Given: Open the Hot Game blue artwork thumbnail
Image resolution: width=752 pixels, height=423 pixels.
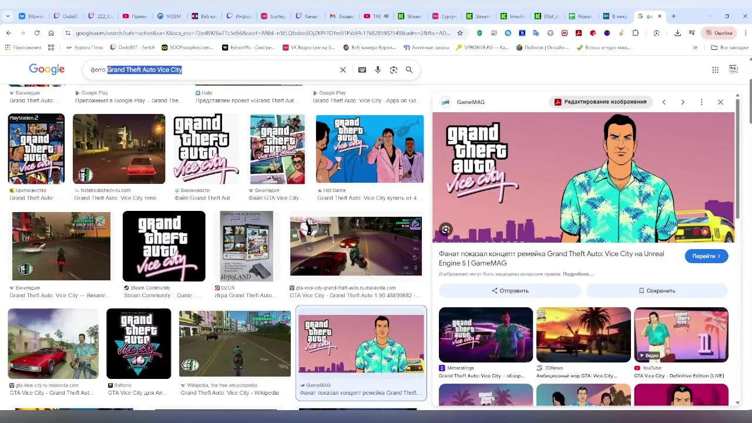Looking at the screenshot, I should (370, 149).
